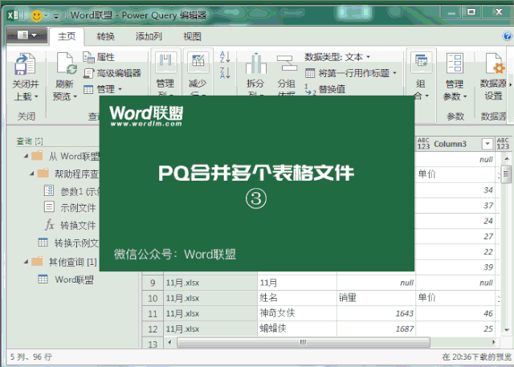Select row number 9 header
Screen dimensions: 514x367
point(153,283)
